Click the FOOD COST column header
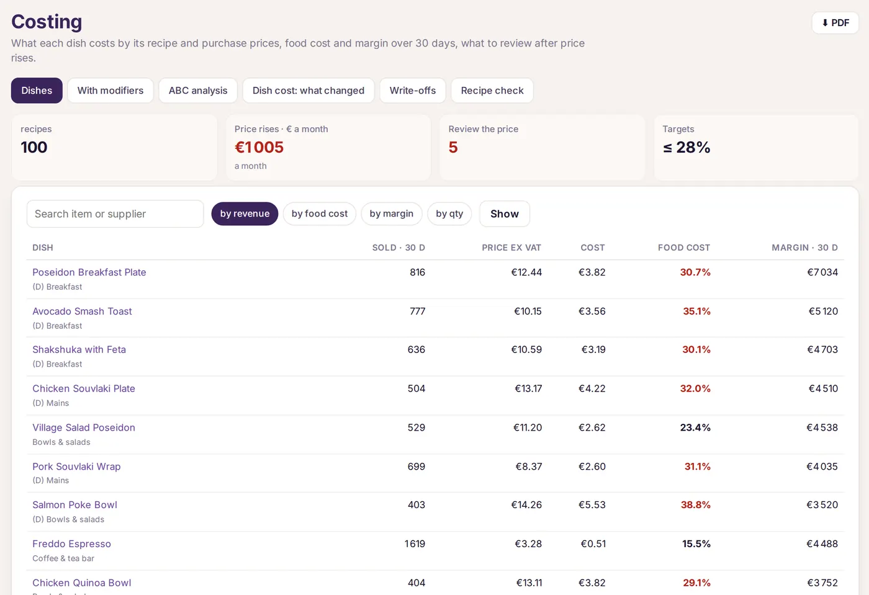869x595 pixels. coord(684,248)
